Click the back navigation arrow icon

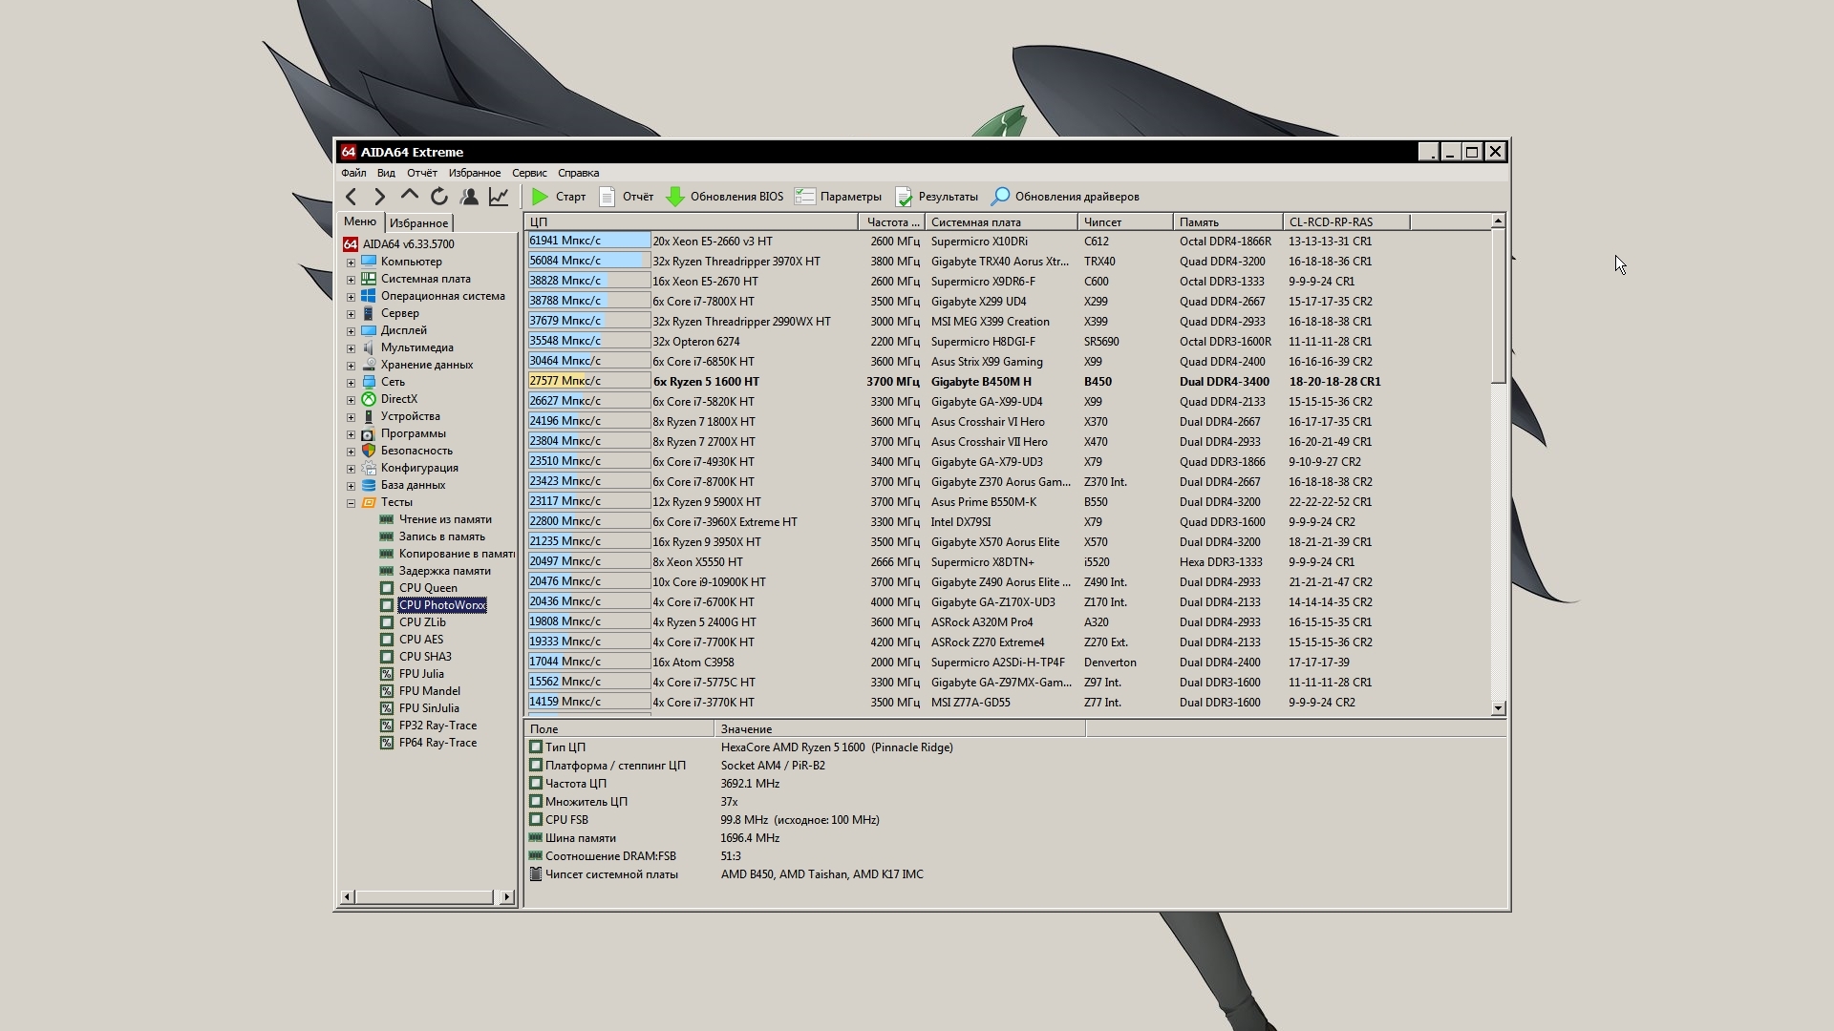tap(352, 197)
